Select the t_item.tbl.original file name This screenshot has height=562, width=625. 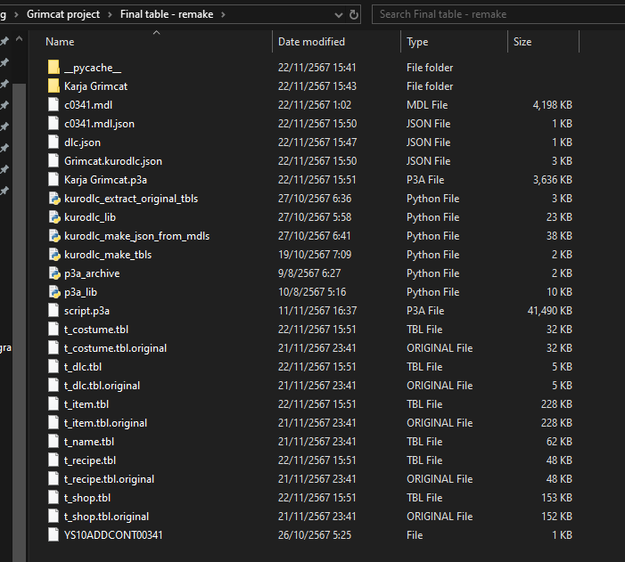[105, 423]
